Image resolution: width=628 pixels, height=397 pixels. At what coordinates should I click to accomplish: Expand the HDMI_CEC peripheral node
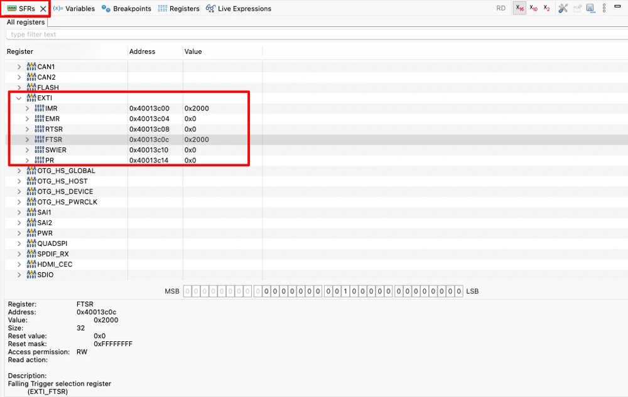point(19,264)
